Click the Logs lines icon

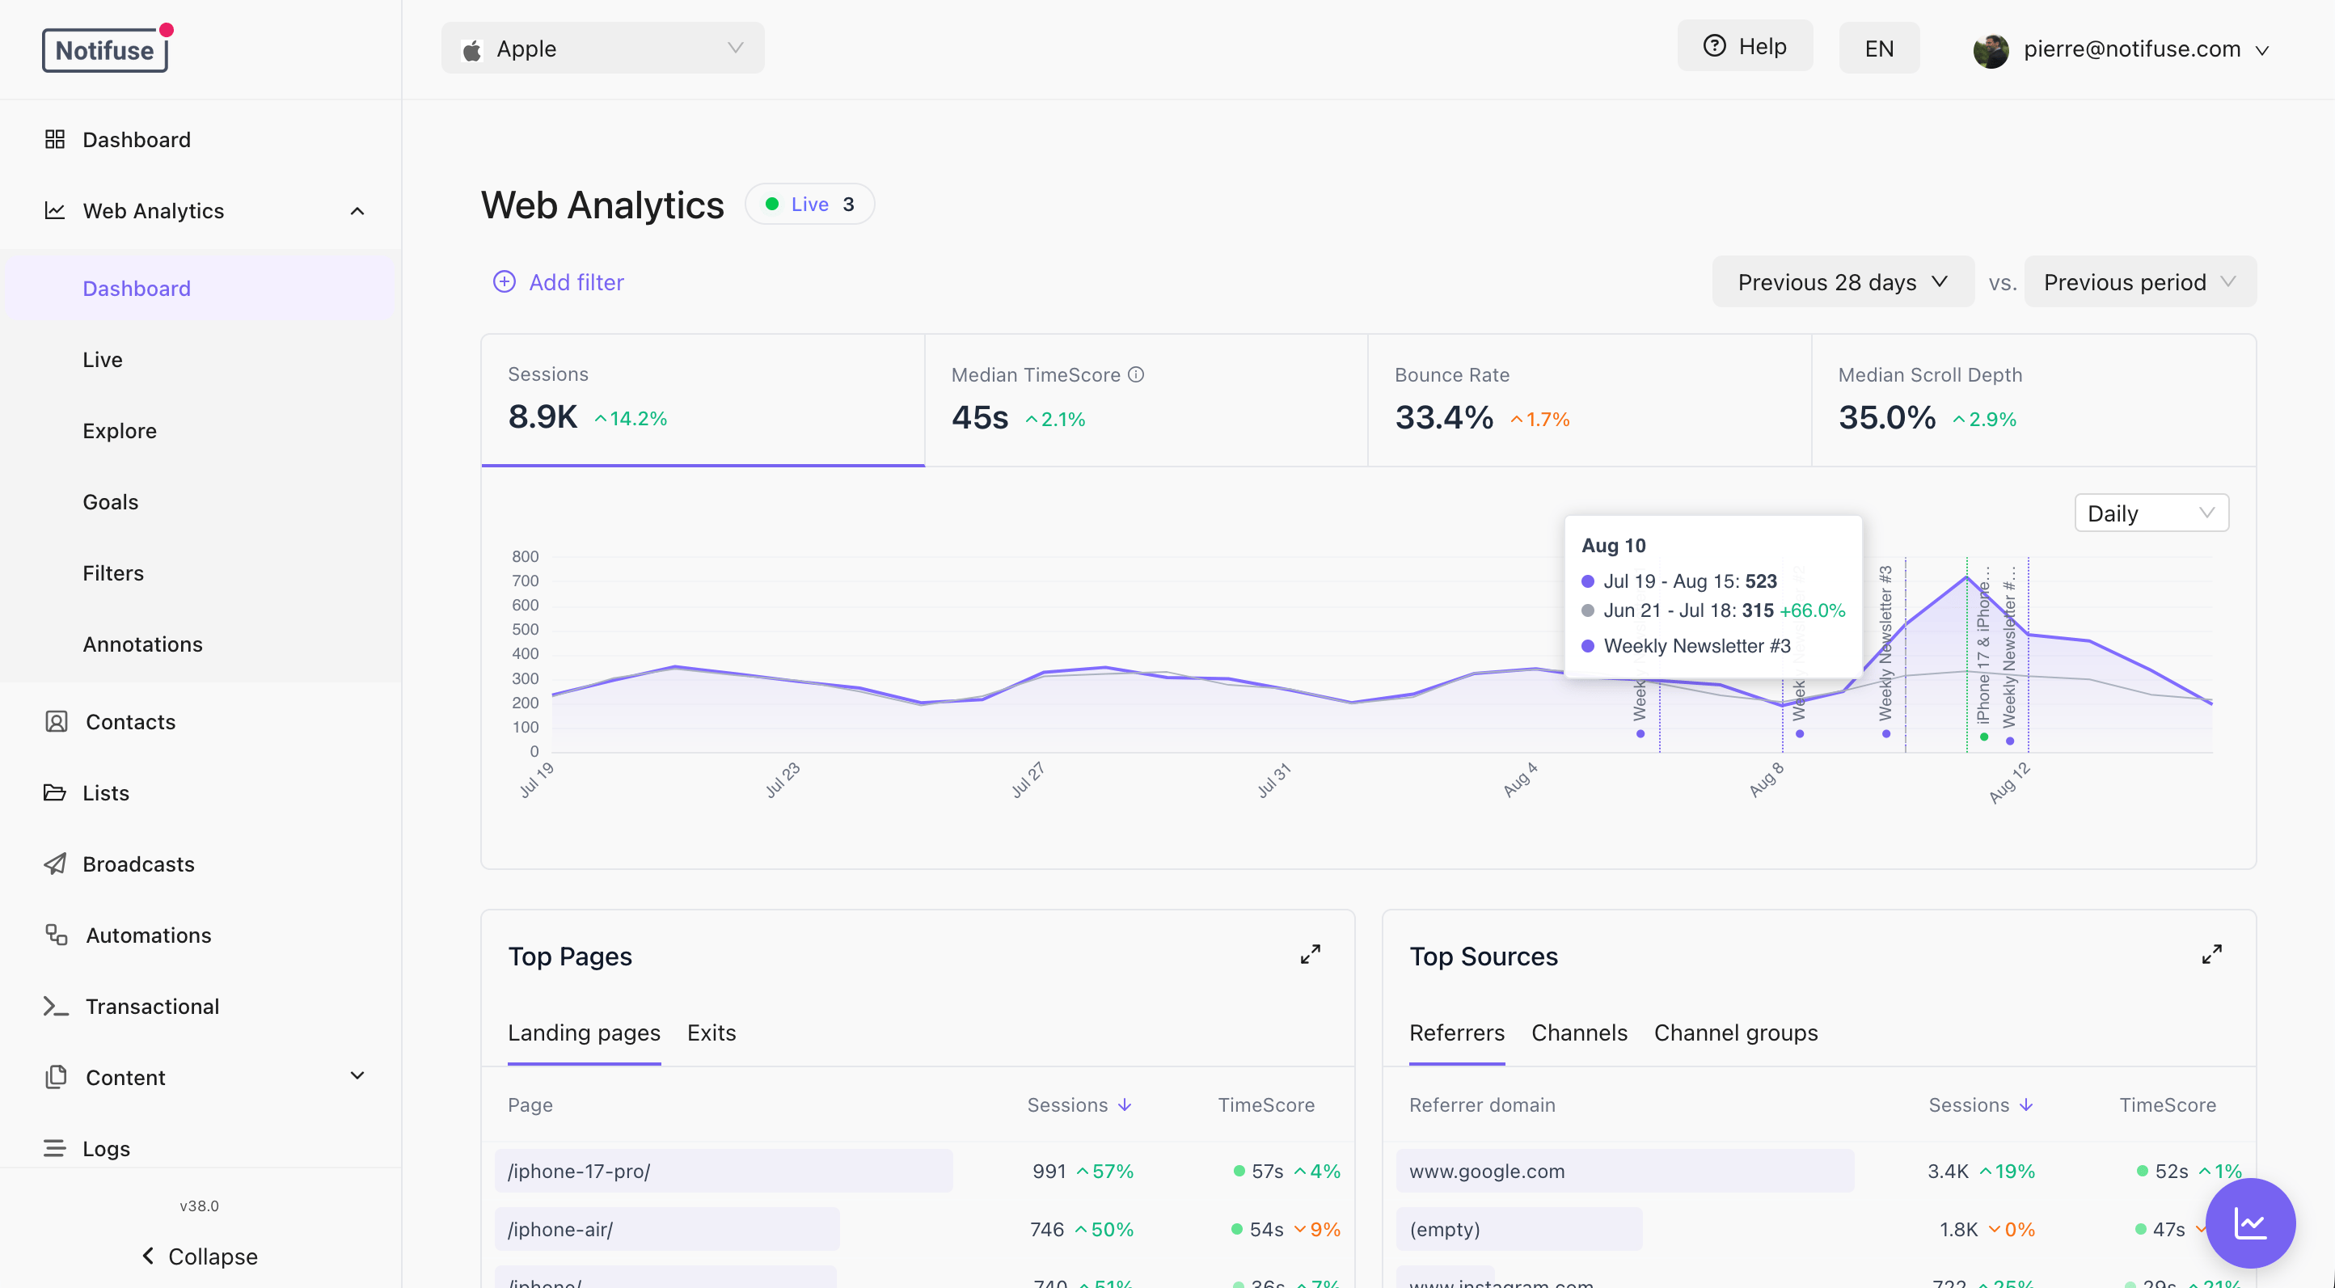click(x=54, y=1148)
